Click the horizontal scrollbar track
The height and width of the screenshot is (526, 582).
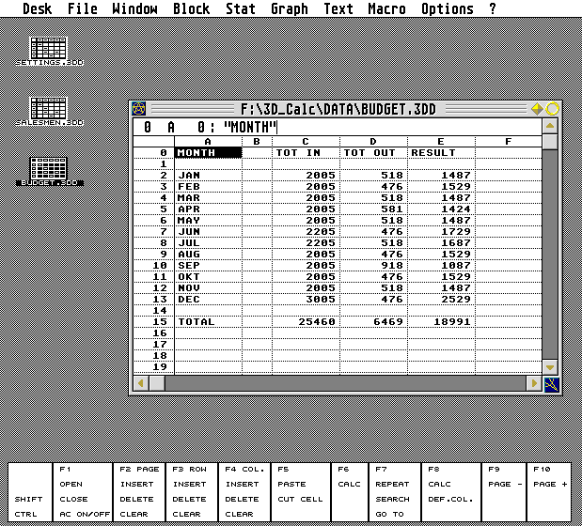[x=338, y=383]
